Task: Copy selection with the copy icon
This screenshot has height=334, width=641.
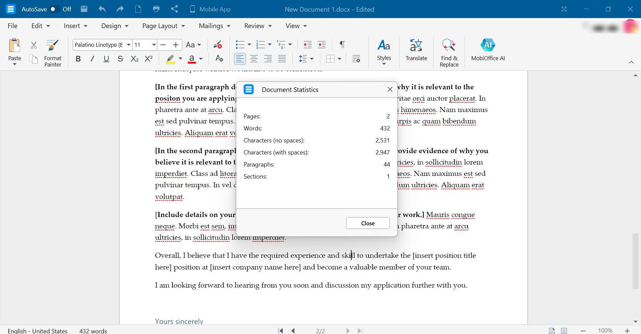Action: (x=34, y=59)
